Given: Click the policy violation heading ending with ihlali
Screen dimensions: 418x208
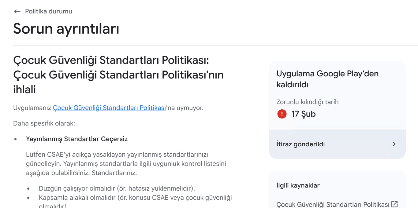Looking at the screenshot, I should pyautogui.click(x=118, y=75).
